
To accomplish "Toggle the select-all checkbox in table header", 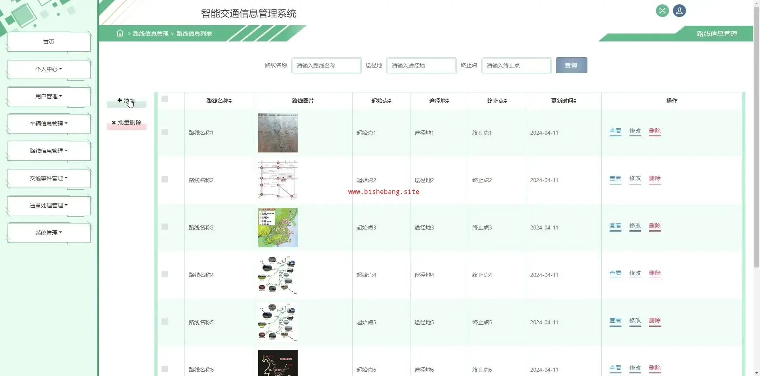I will (165, 99).
